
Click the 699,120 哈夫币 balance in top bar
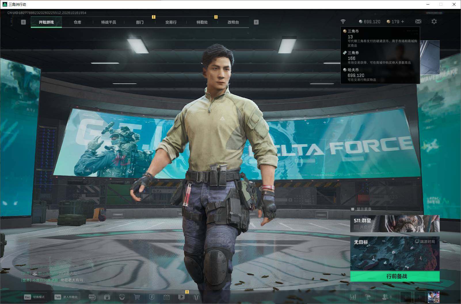[369, 22]
